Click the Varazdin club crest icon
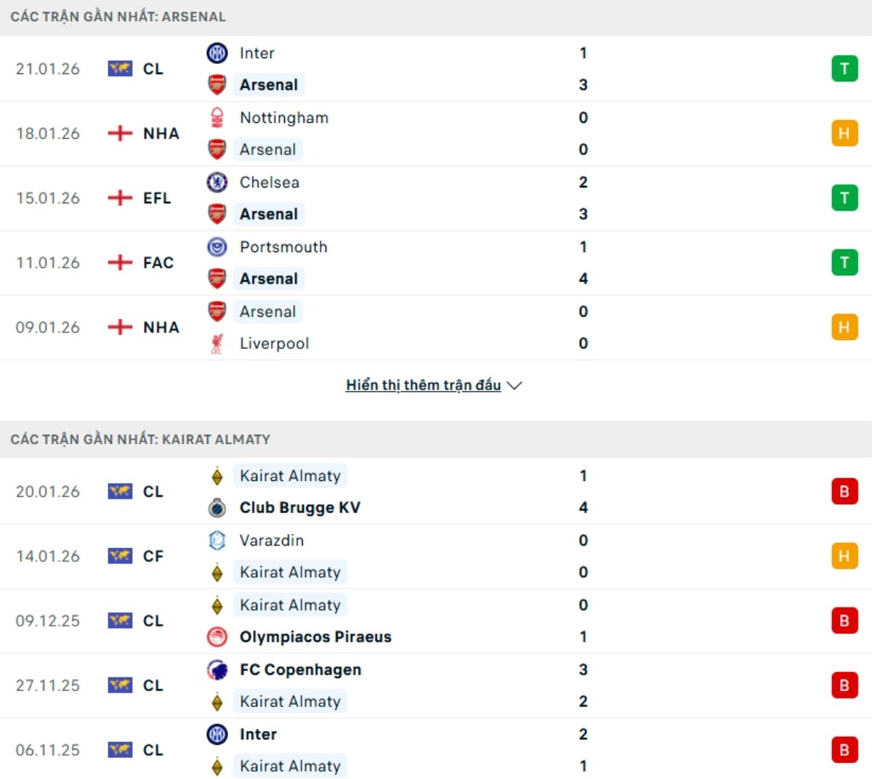Image resolution: width=872 pixels, height=779 pixels. coord(217,541)
